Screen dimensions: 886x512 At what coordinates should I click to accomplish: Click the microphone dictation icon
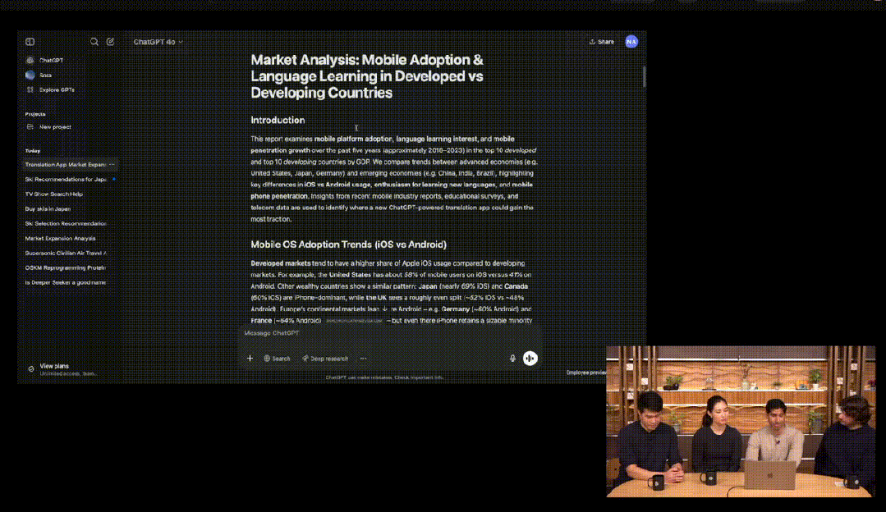tap(513, 359)
